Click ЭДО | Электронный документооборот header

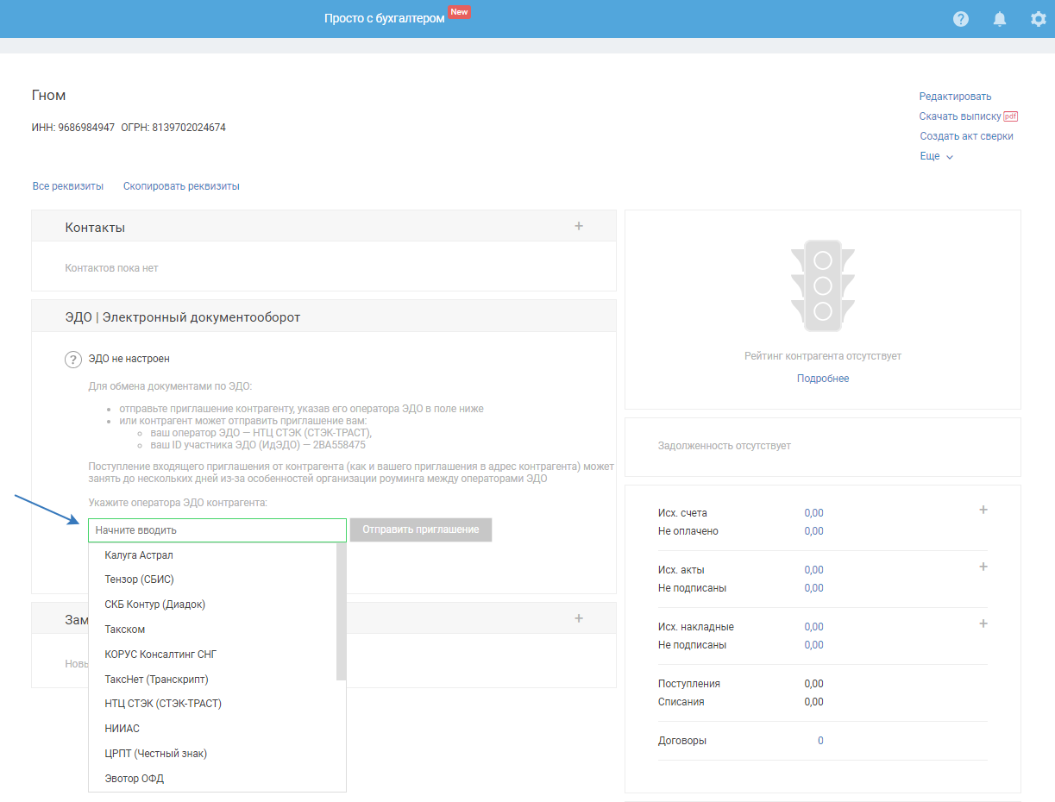323,316
